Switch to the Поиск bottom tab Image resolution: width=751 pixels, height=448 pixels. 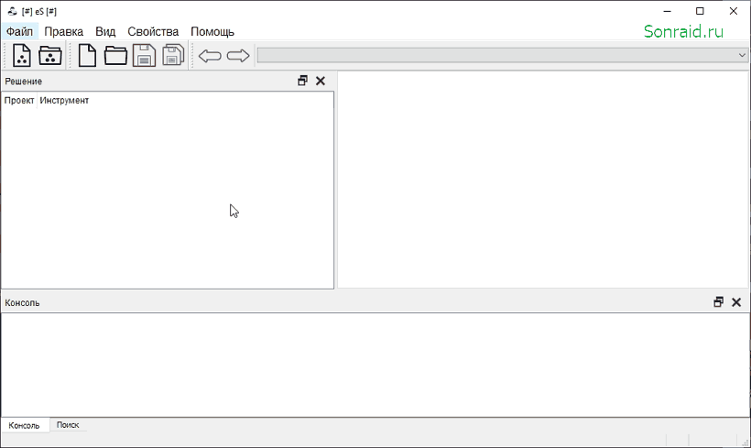pos(68,424)
